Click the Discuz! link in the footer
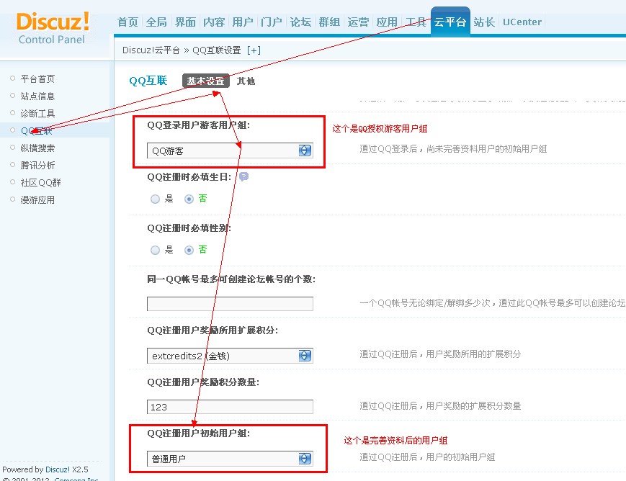This screenshot has height=481, width=626. point(58,469)
